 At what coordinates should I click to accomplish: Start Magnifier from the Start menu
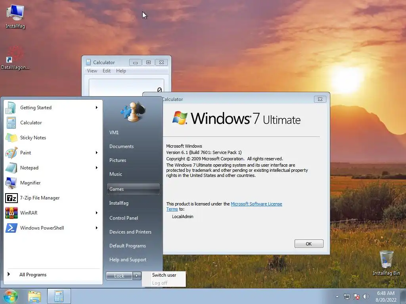click(x=53, y=182)
